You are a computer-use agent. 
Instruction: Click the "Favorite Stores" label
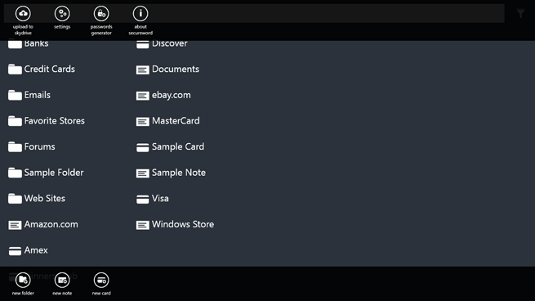[x=54, y=120]
